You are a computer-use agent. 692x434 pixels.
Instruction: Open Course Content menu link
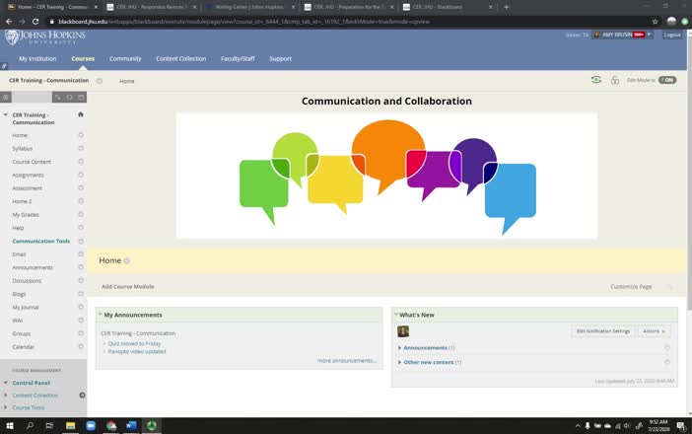pos(32,162)
